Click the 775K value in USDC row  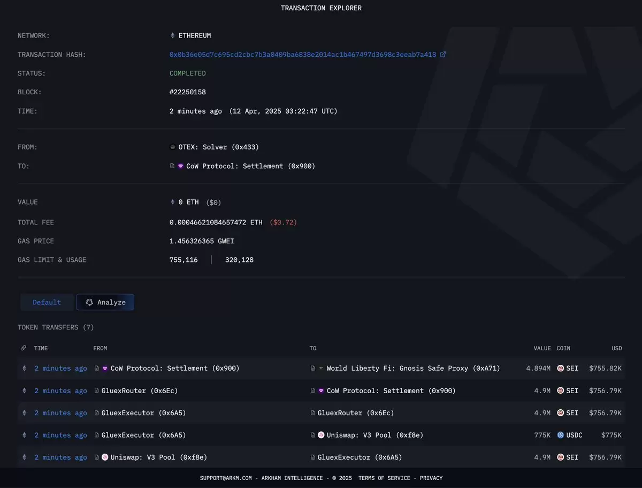(541, 435)
